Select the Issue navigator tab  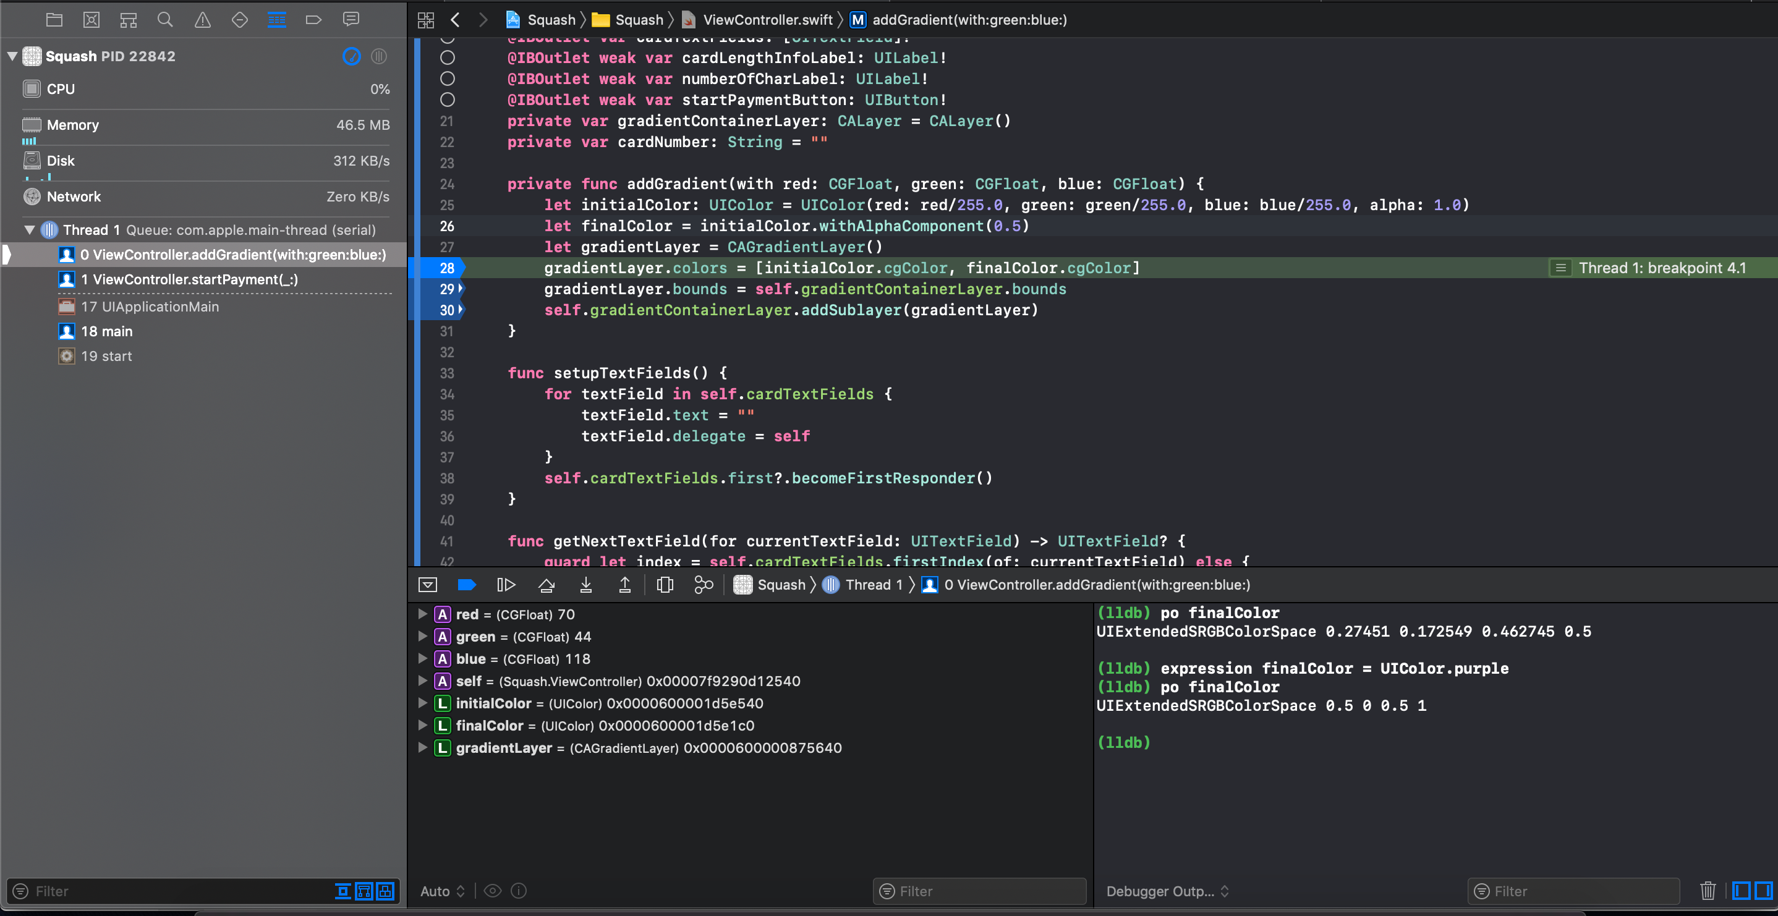(202, 19)
